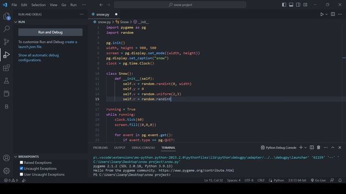Open terminal panel More Actions ellipsis
The width and height of the screenshot is (346, 194).
[x=325, y=148]
